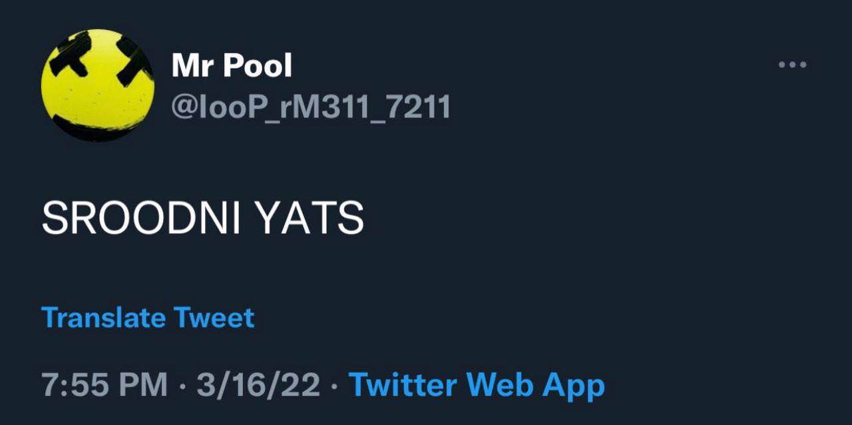Screen dimensions: 852x425
Task: Click the 7211 ending of the handle
Action: click(419, 107)
